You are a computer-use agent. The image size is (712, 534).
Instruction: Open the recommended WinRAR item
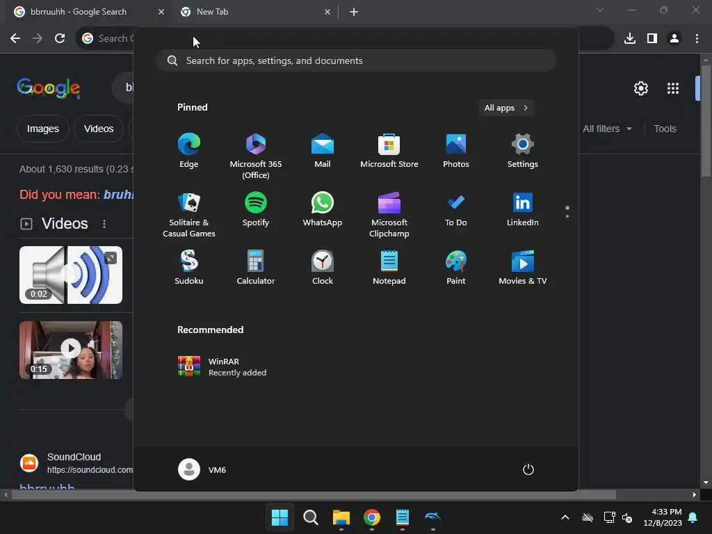[222, 366]
